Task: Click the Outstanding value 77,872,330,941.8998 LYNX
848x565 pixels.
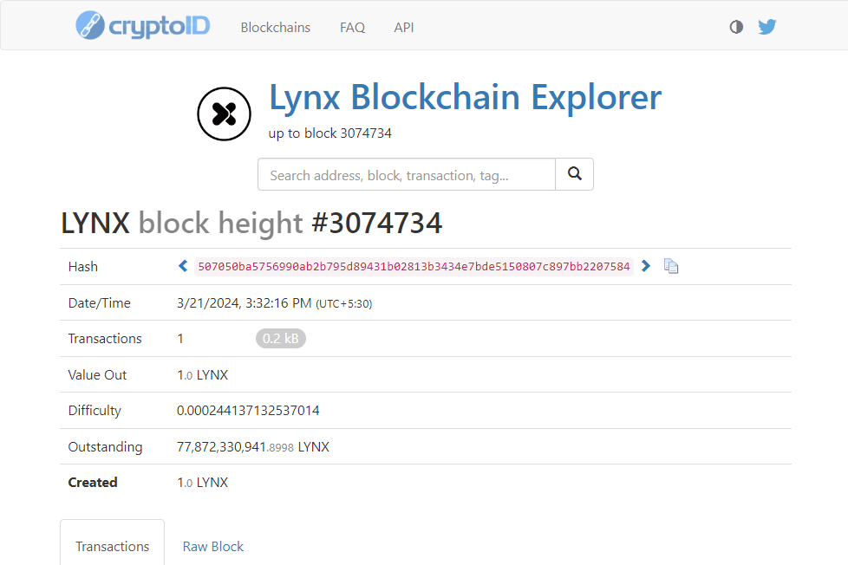Action: pyautogui.click(x=253, y=447)
